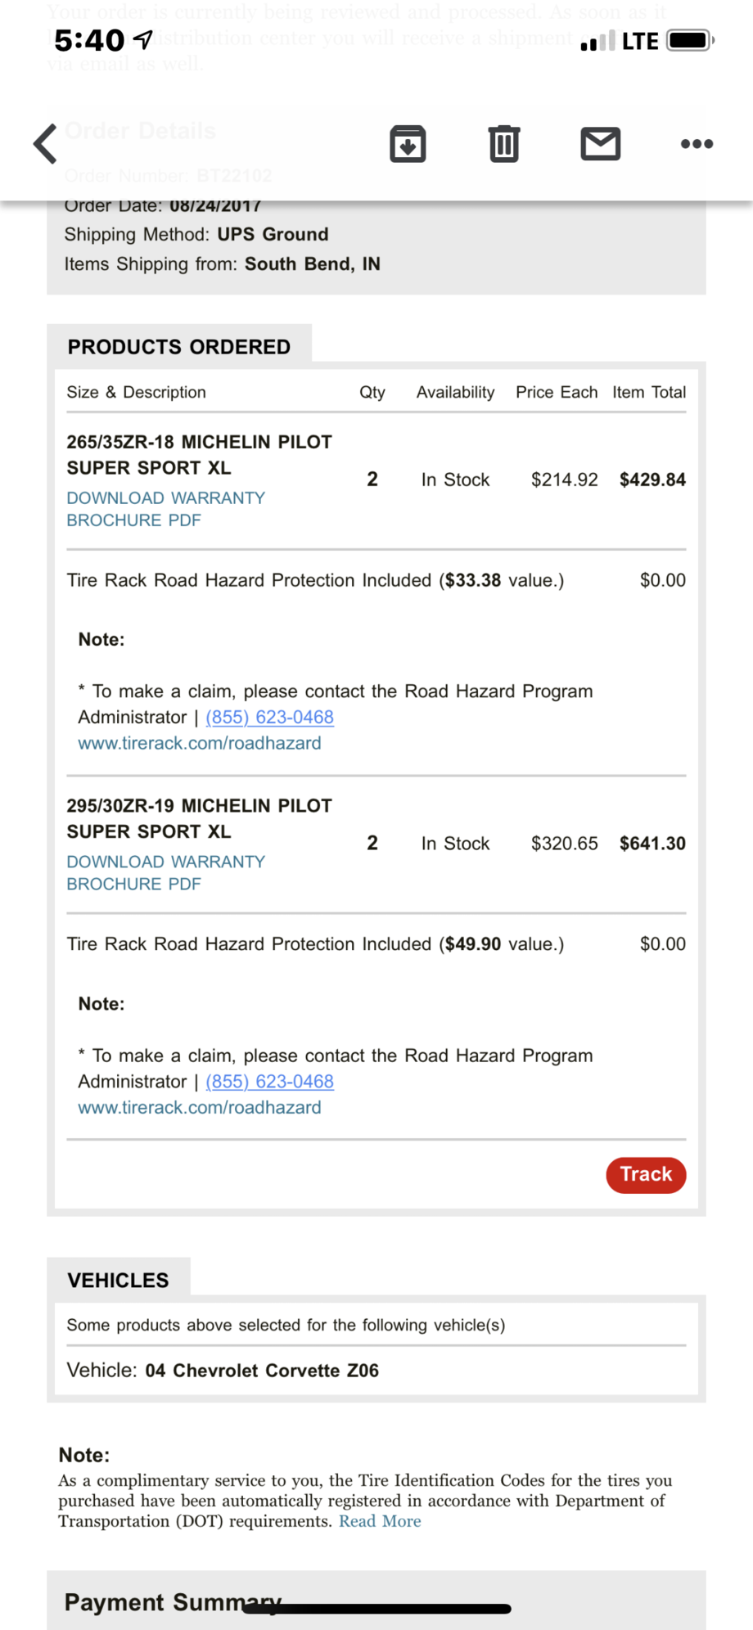
Task: Tap the location arrow in the status bar
Action: [x=142, y=39]
